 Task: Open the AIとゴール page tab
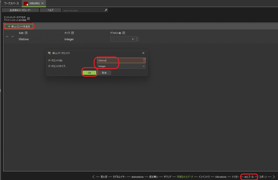point(249,177)
